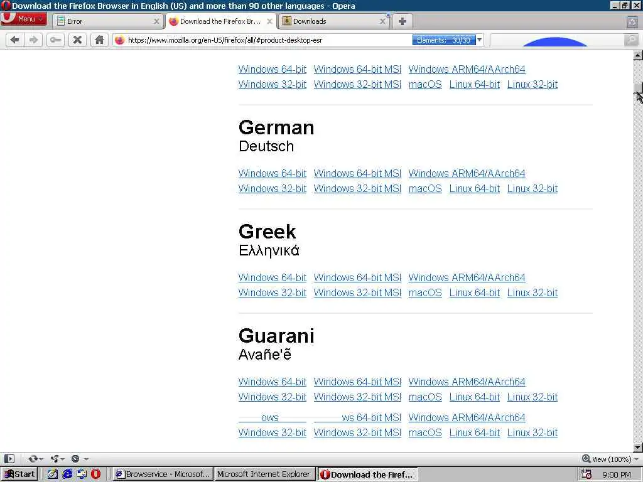Click the Firefox site icon in address bar
The width and height of the screenshot is (643, 482).
click(119, 40)
